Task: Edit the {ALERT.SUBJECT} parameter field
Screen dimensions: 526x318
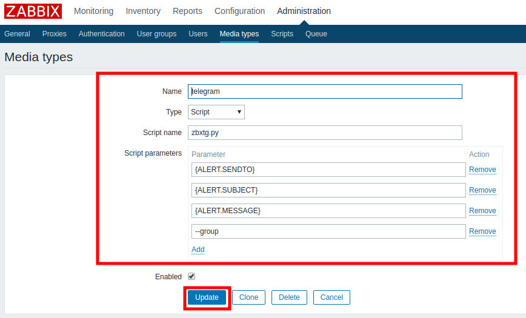Action: 328,190
